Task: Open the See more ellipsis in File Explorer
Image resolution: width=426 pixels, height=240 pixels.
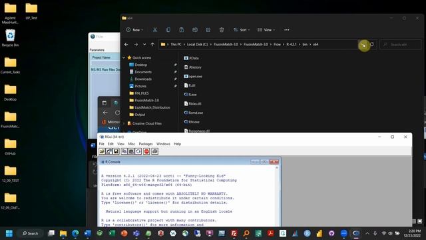Action: click(x=287, y=29)
